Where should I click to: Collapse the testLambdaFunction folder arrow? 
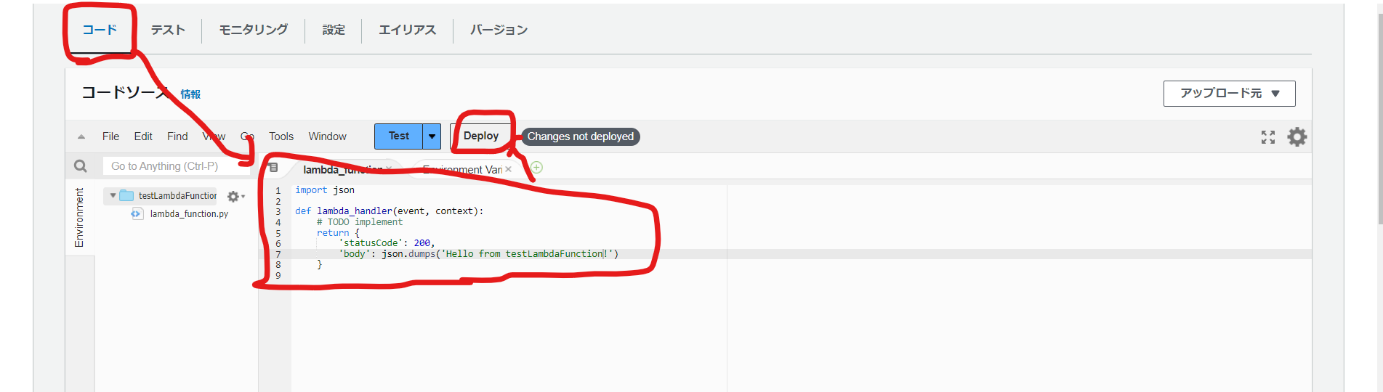point(113,196)
